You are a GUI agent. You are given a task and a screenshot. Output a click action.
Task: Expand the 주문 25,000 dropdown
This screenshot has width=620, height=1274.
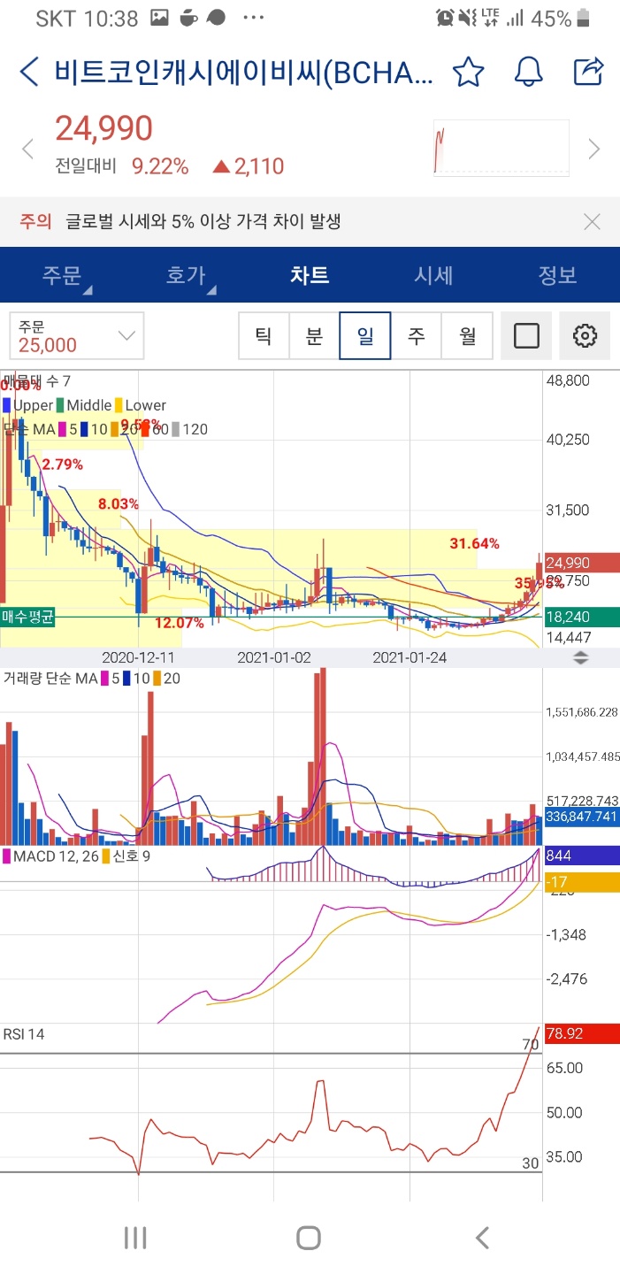tap(77, 335)
